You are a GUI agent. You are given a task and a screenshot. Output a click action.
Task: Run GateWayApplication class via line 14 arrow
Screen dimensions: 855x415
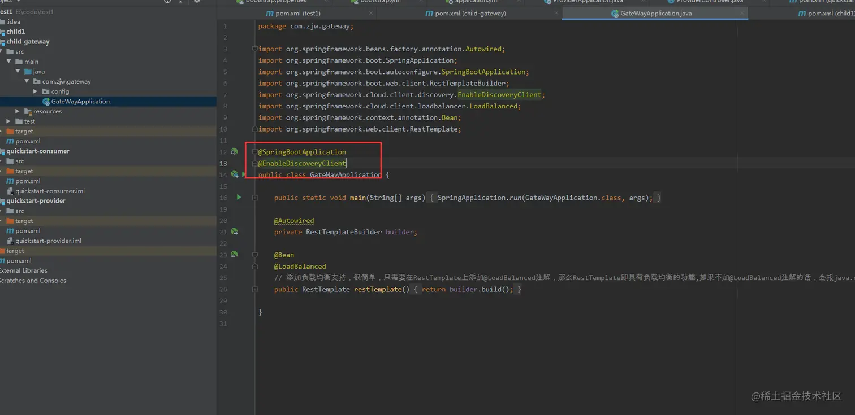(244, 174)
